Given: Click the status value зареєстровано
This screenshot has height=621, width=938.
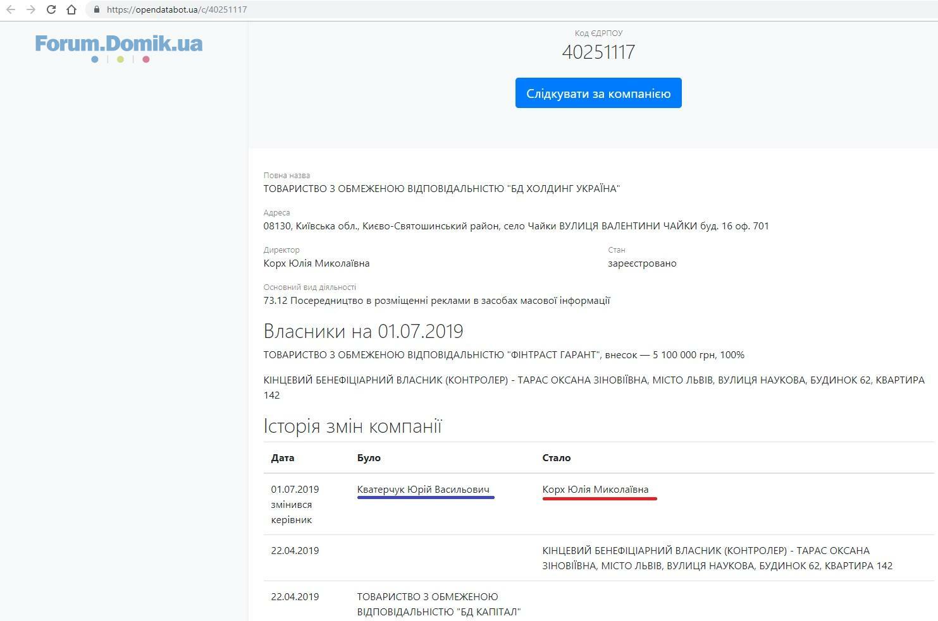Looking at the screenshot, I should tap(642, 263).
